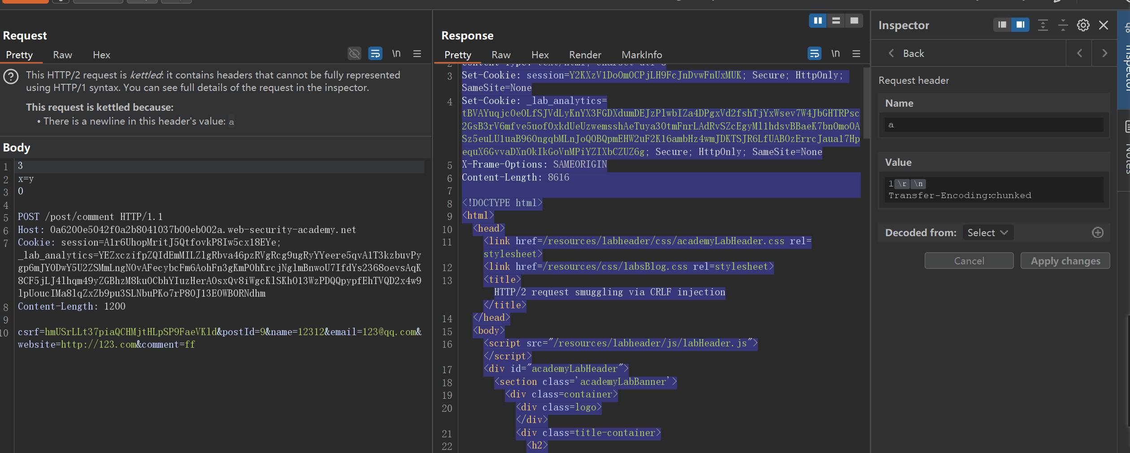Click the kettled request help icon
1130x453 pixels.
[x=11, y=77]
